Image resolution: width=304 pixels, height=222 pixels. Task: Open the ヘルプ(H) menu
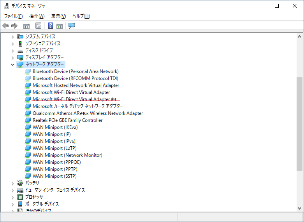click(81, 16)
